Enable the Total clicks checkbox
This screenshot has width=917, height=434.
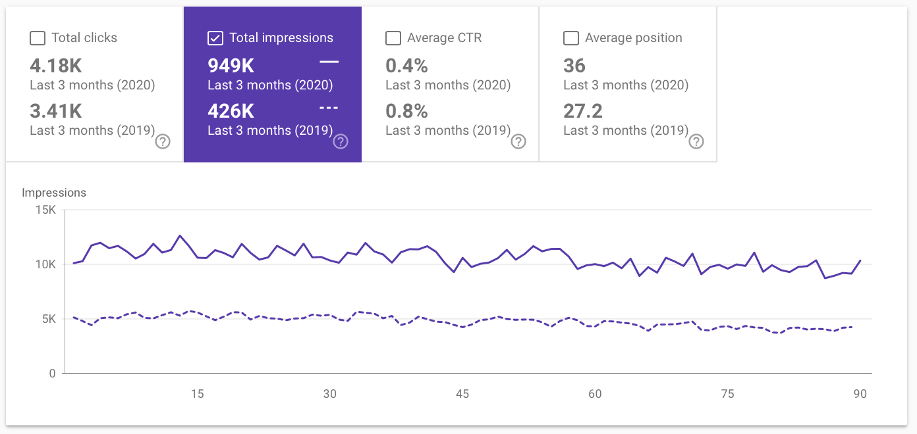(x=38, y=38)
